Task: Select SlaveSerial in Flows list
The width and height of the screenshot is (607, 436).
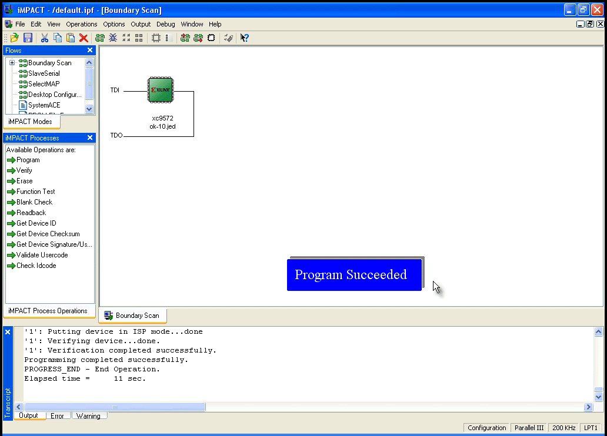Action: [44, 73]
